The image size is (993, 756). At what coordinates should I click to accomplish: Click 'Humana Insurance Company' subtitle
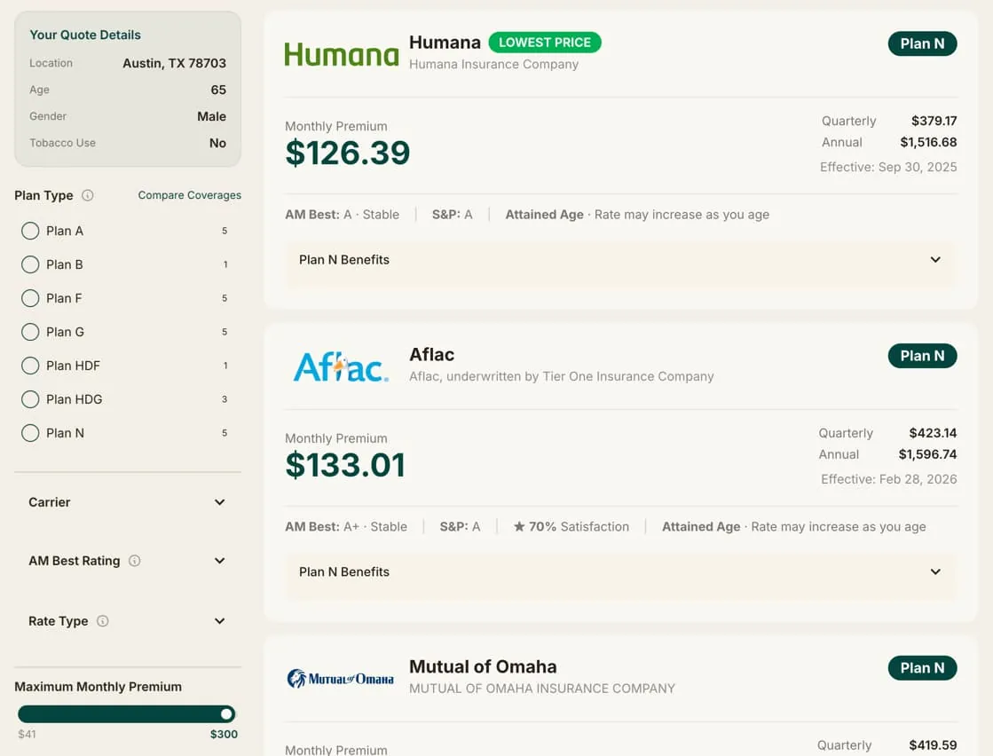[x=493, y=65]
